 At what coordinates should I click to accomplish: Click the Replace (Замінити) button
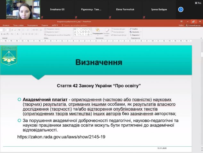135,32
